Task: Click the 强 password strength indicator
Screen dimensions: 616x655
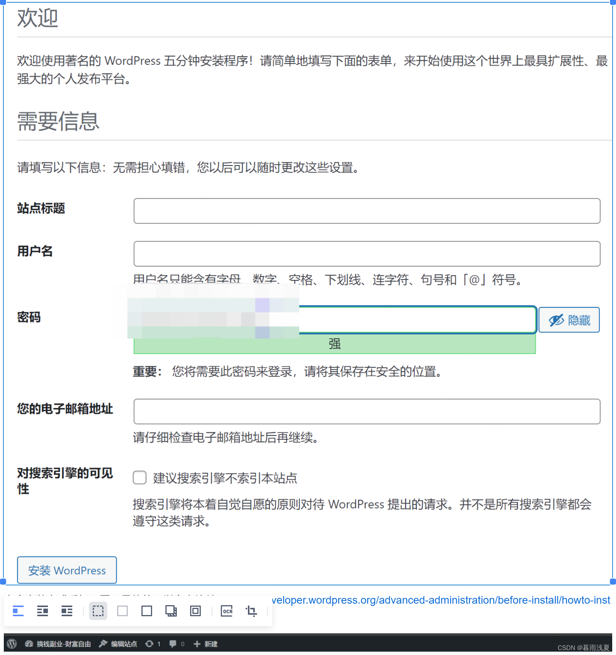Action: (x=335, y=344)
